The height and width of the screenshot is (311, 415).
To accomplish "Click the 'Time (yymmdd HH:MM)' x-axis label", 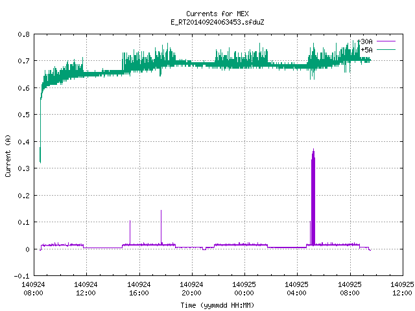I will 217,305.
